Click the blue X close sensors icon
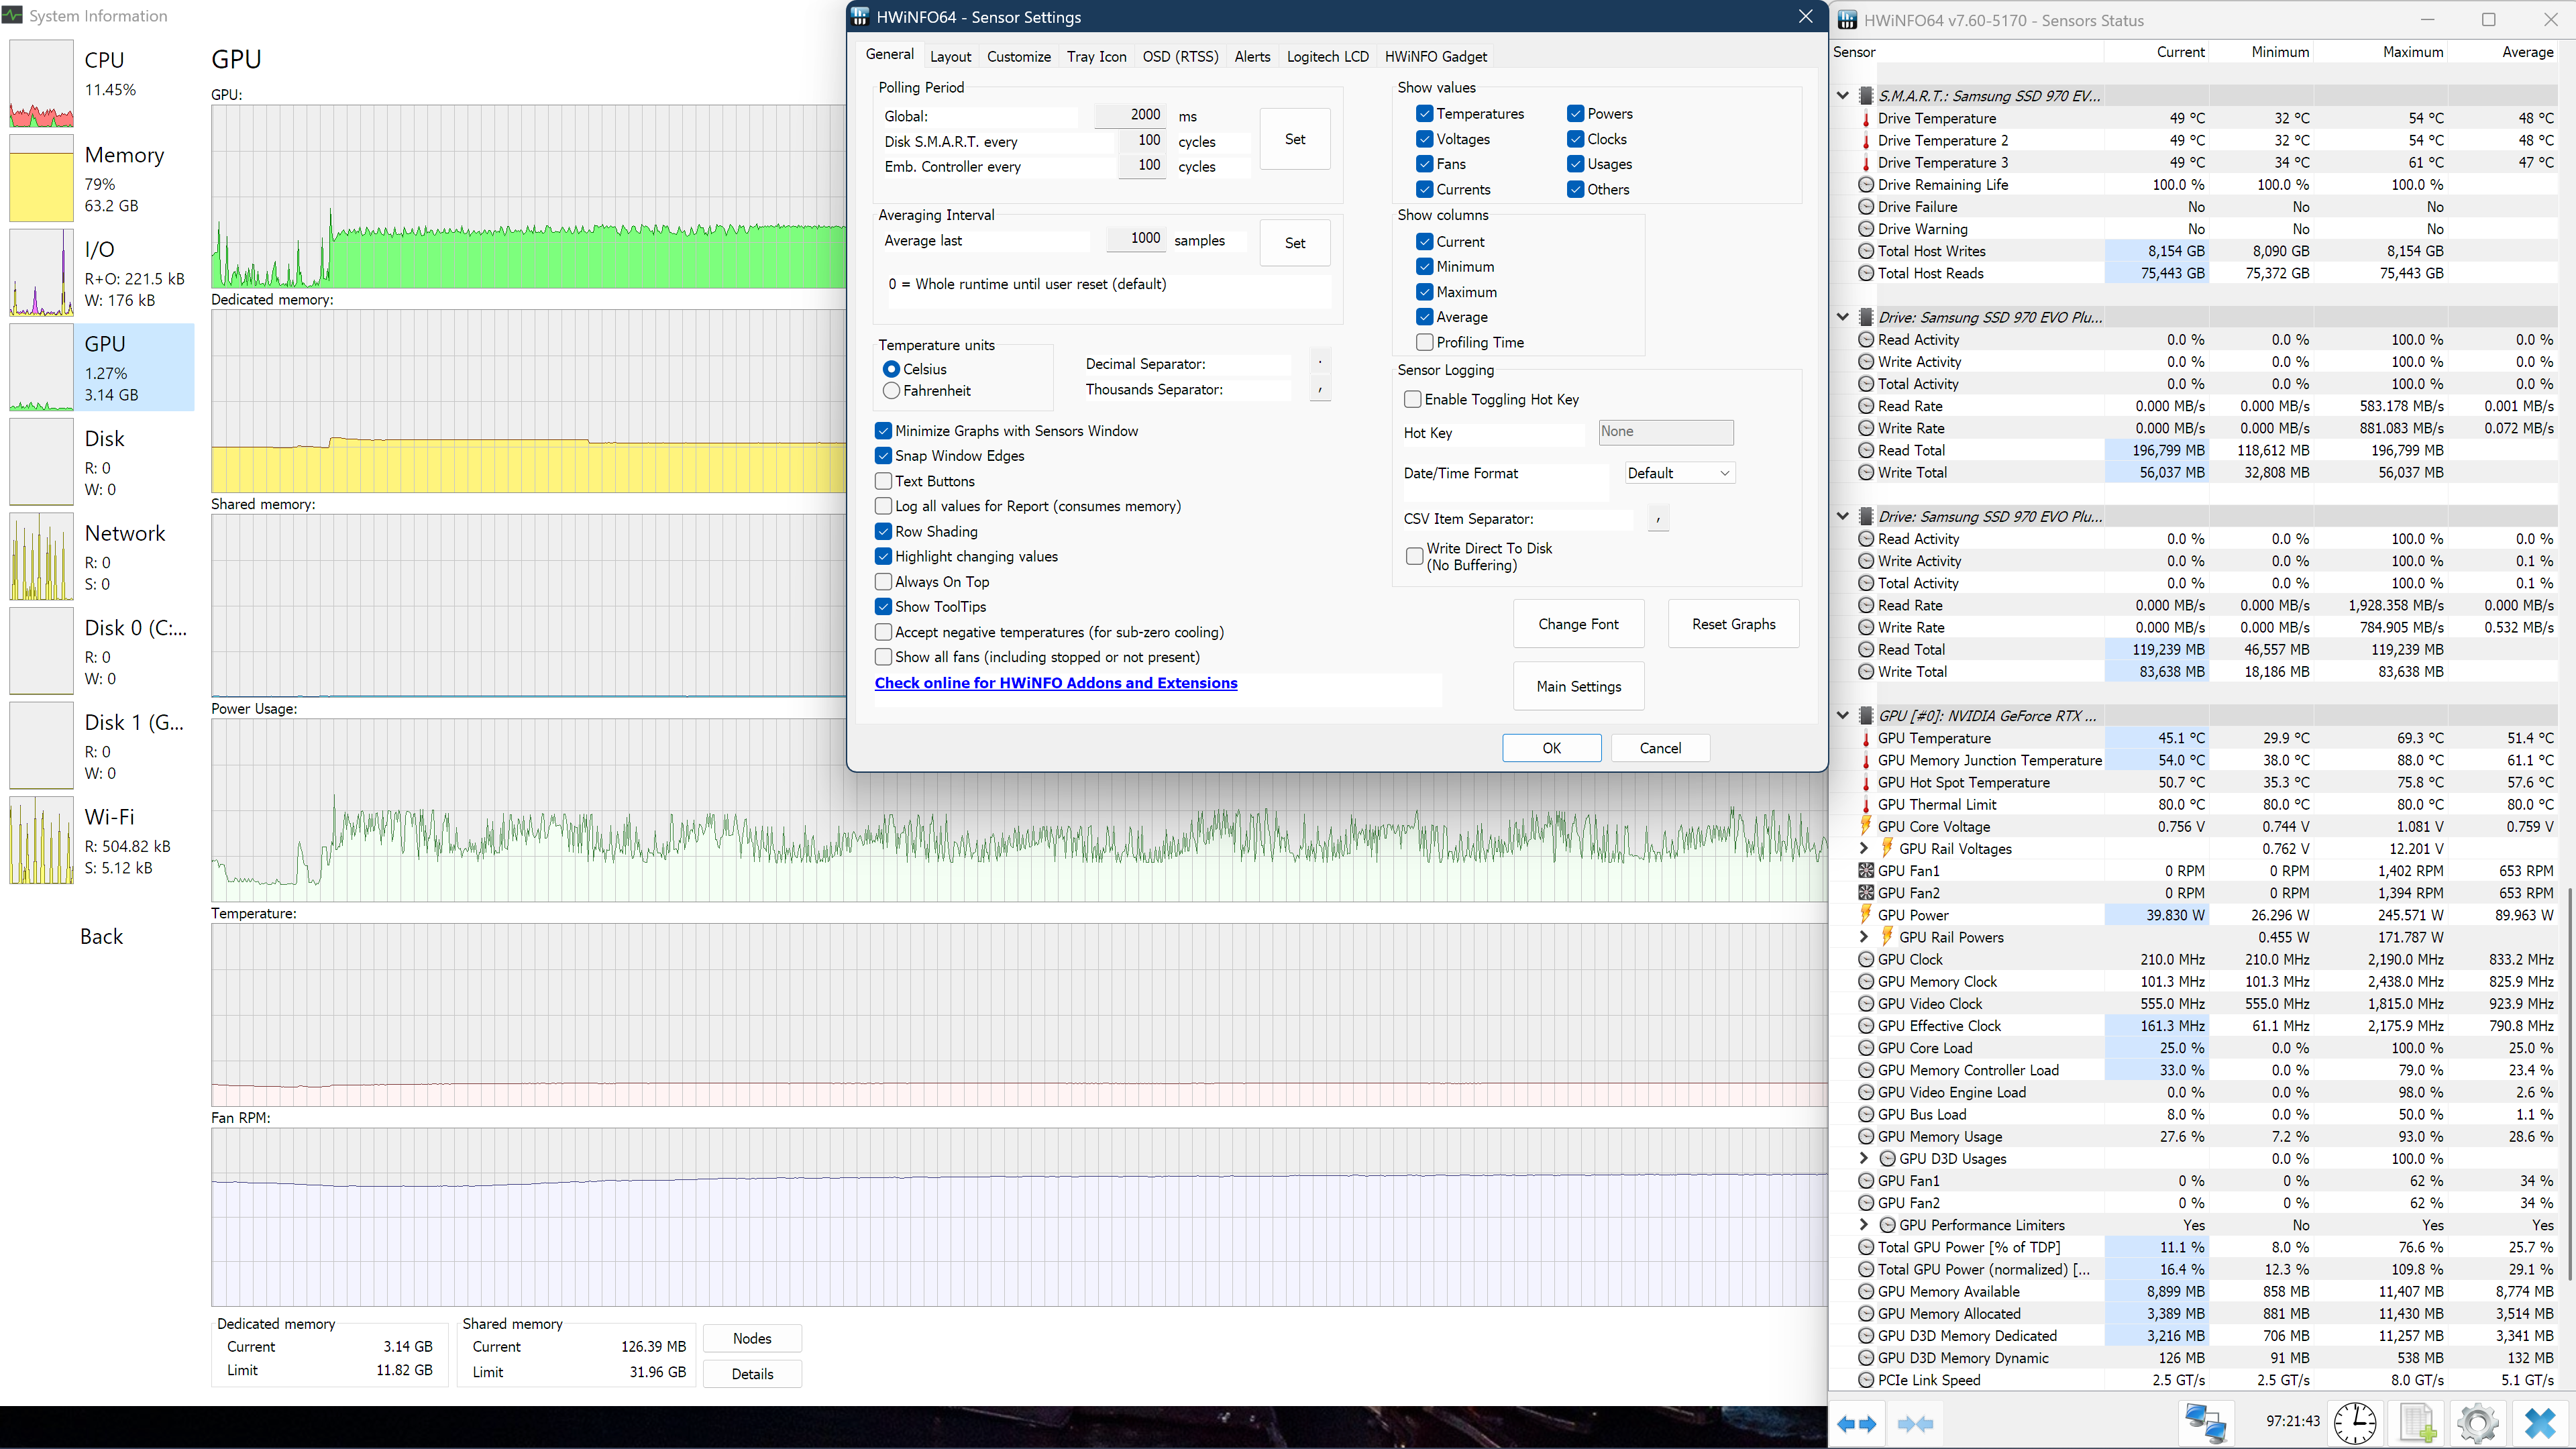This screenshot has height=1449, width=2576. [x=2540, y=1423]
